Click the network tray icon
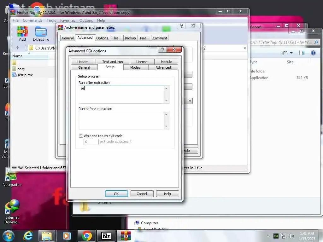323x242 pixels. tap(284, 236)
